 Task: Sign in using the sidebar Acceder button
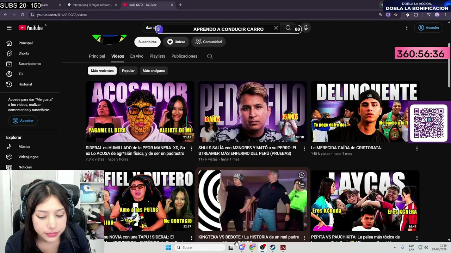[23, 121]
